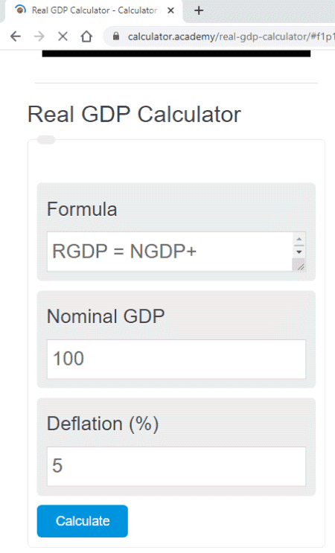Click the Formula text area
The height and width of the screenshot is (553, 335).
(x=170, y=252)
